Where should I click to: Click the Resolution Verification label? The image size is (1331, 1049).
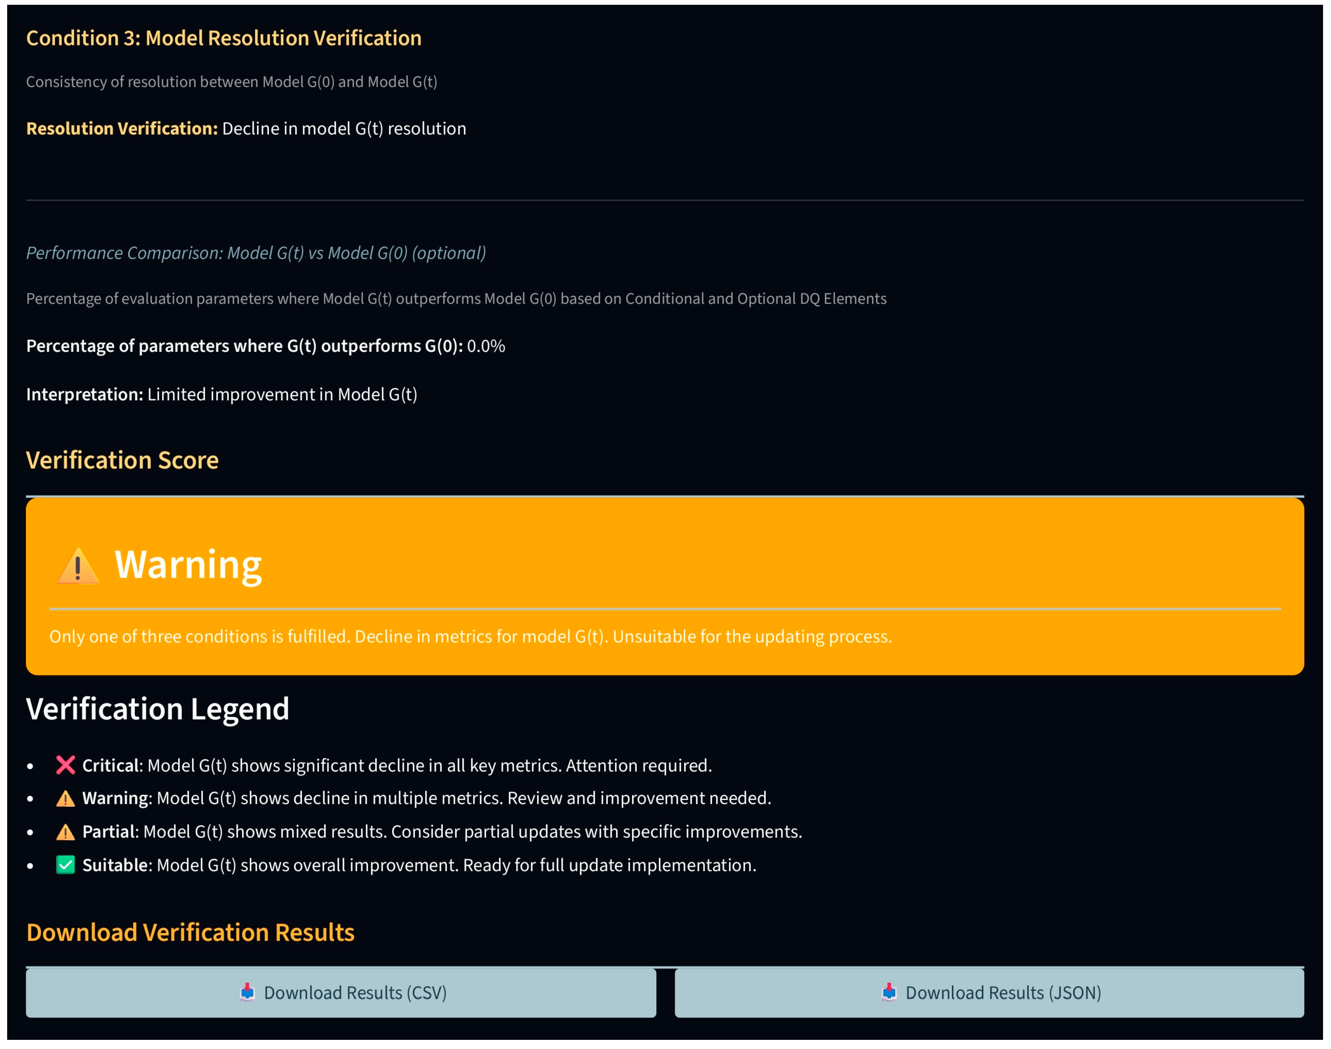122,129
